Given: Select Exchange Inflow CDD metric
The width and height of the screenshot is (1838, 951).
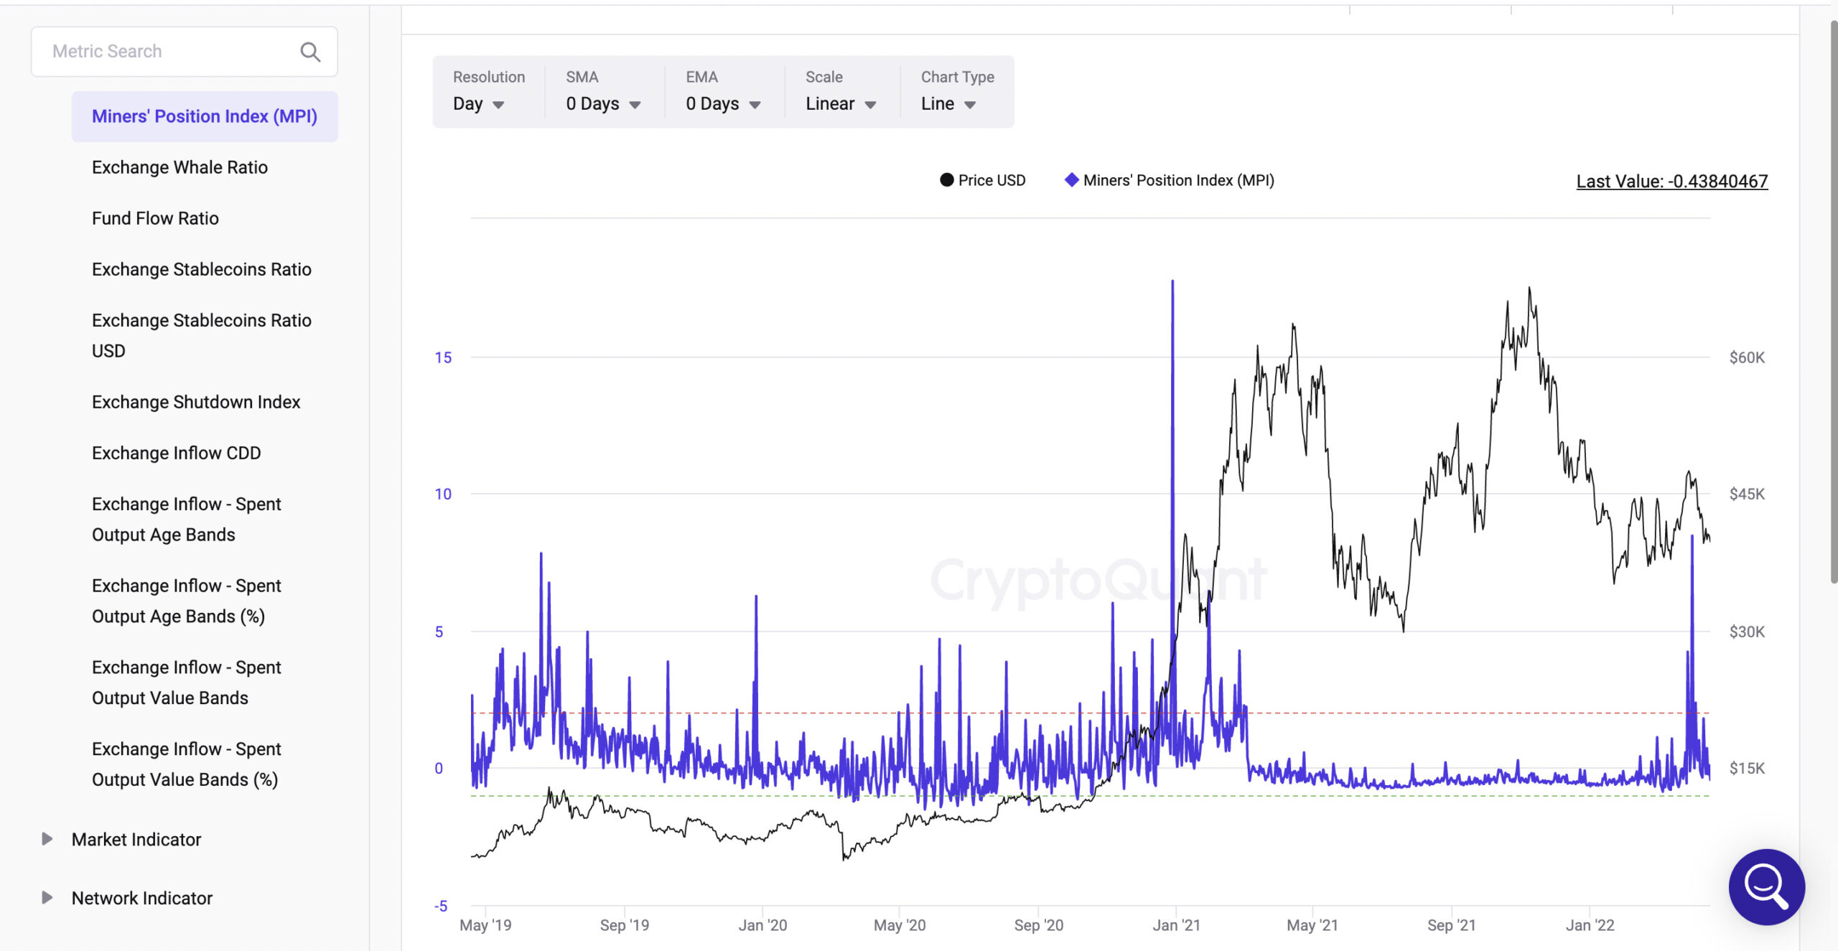Looking at the screenshot, I should pos(177,453).
